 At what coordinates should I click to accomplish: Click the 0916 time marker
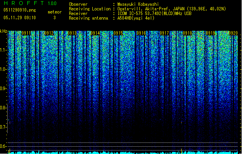(x=141, y=33)
